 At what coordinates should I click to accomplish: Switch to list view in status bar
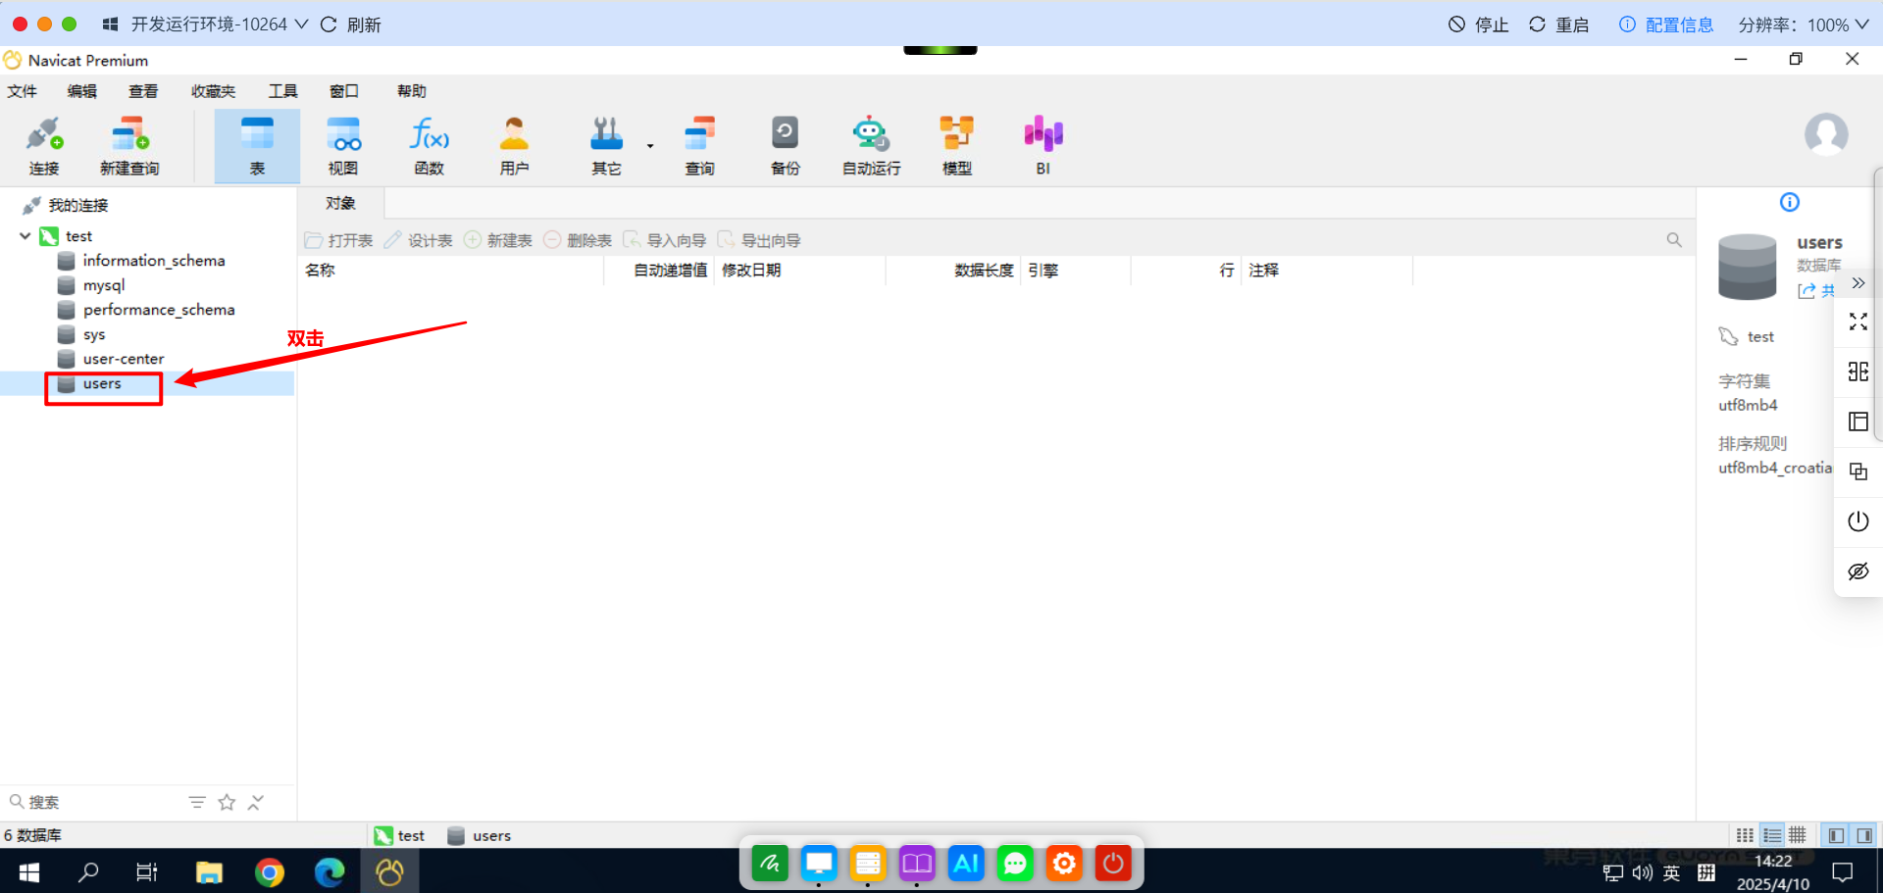(x=1745, y=835)
